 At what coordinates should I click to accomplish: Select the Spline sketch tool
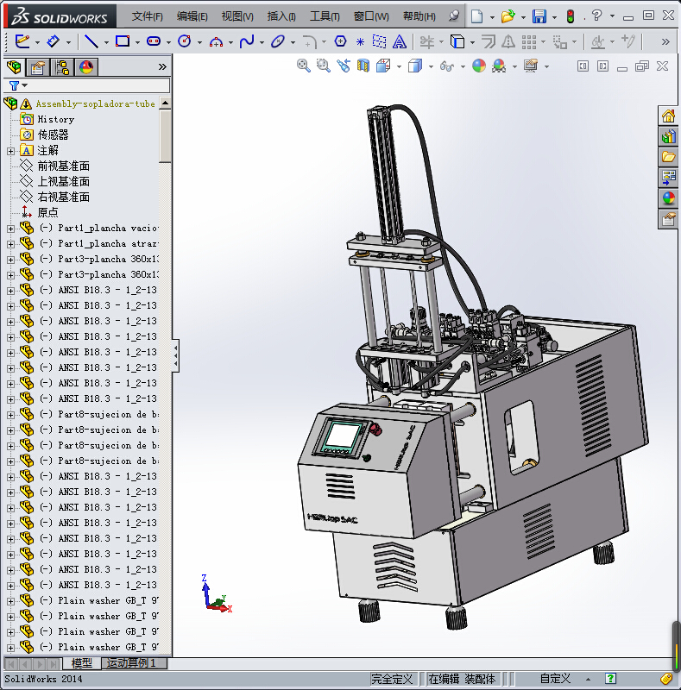click(247, 41)
